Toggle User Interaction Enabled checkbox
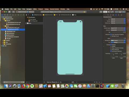 pos(111,34)
